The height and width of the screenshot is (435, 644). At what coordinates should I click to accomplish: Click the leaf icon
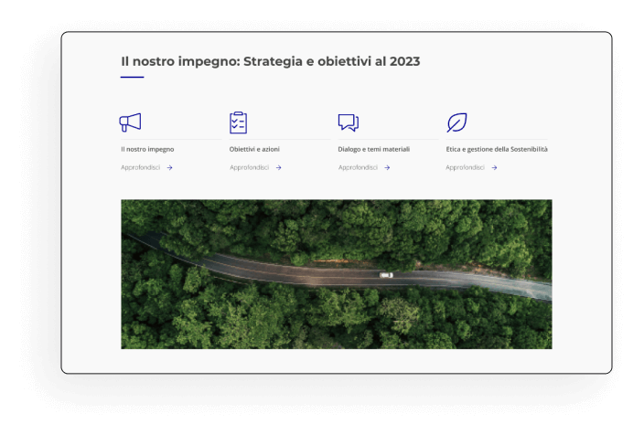(456, 122)
